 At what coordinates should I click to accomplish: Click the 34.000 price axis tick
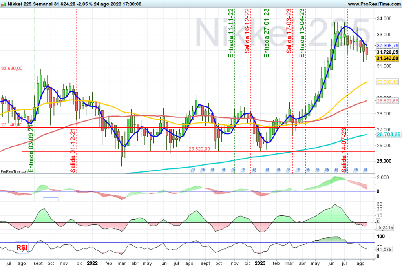click(x=384, y=18)
